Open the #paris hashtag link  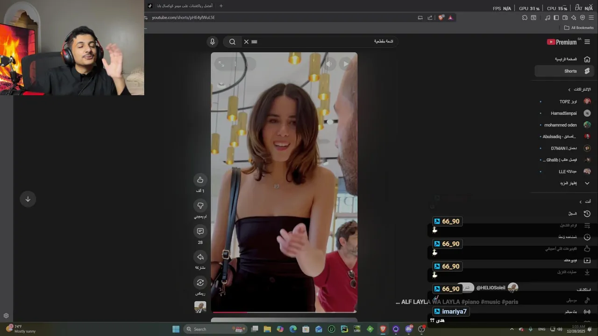coord(510,302)
